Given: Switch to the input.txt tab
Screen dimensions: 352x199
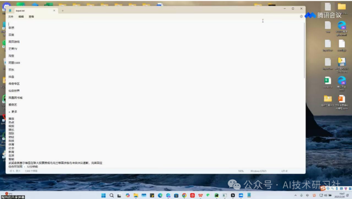Looking at the screenshot, I should tap(29, 11).
